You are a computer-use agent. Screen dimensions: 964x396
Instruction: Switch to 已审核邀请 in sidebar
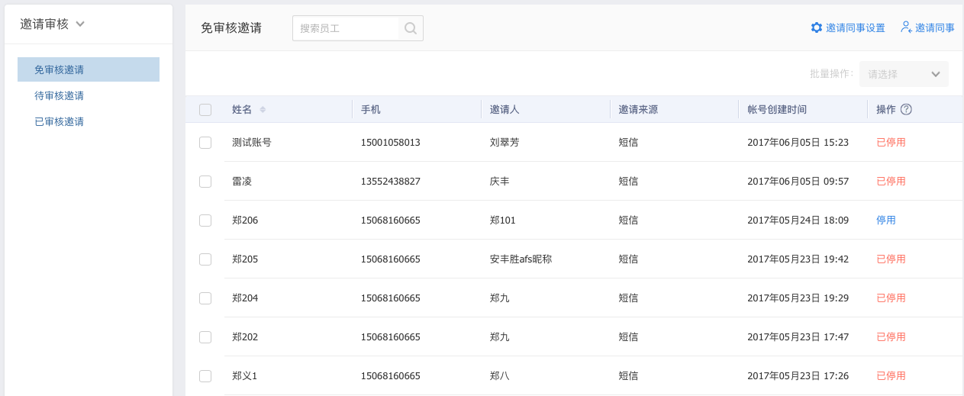(x=60, y=121)
